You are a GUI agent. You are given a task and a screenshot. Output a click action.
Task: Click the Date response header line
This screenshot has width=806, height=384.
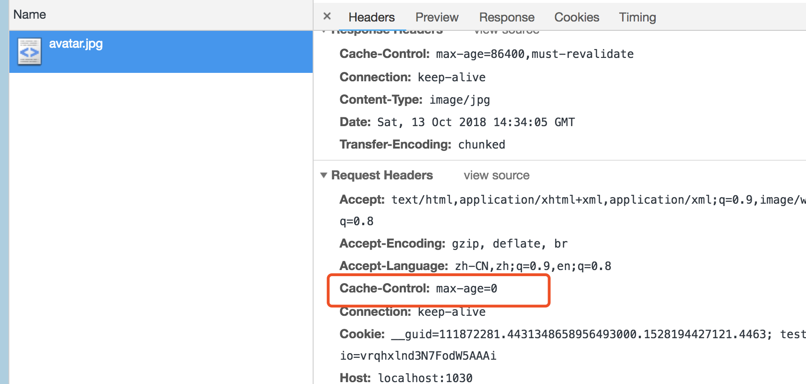[x=457, y=122]
